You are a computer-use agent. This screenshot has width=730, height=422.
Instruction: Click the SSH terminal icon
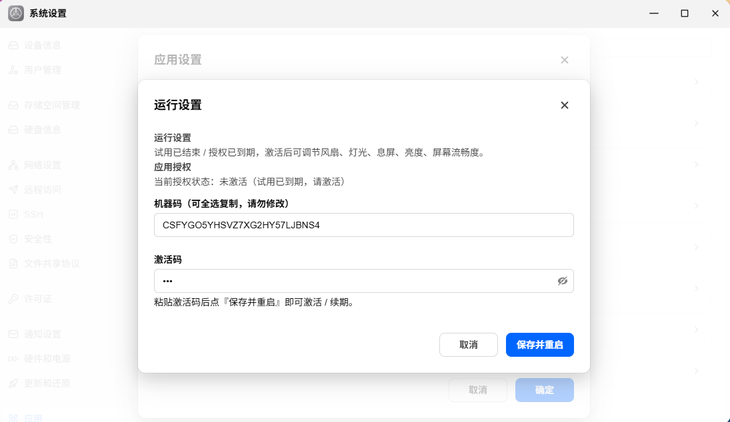pos(13,214)
